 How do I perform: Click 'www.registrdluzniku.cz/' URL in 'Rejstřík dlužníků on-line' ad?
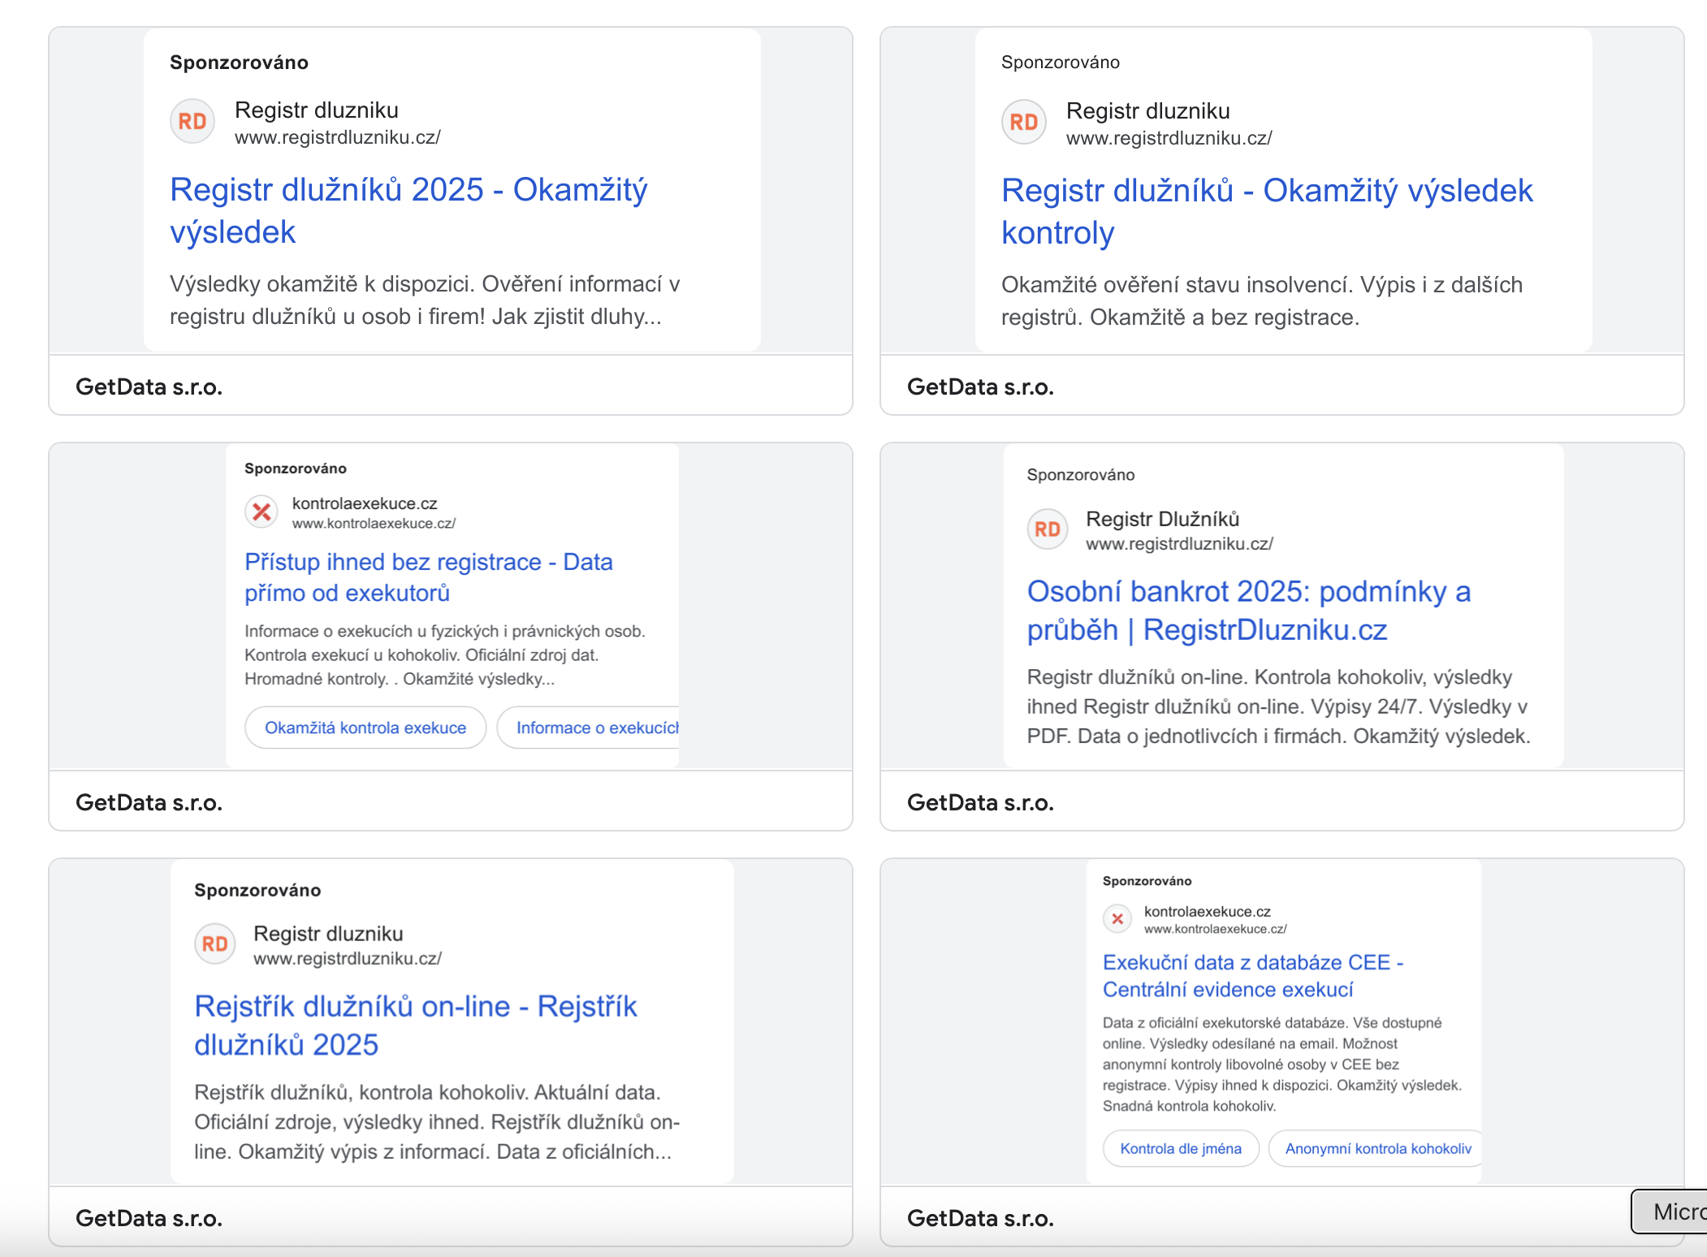pyautogui.click(x=348, y=959)
